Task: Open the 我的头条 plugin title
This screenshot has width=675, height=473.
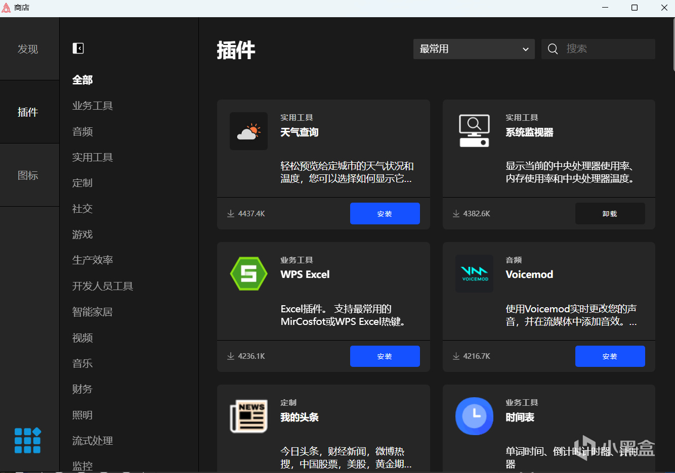Action: [300, 417]
